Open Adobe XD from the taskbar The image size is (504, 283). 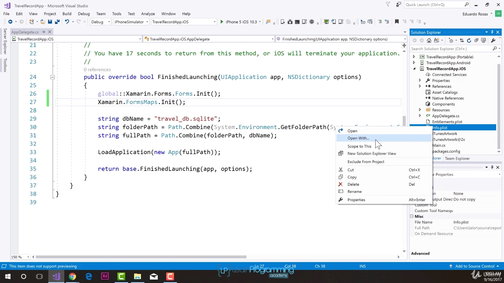pyautogui.click(x=105, y=277)
